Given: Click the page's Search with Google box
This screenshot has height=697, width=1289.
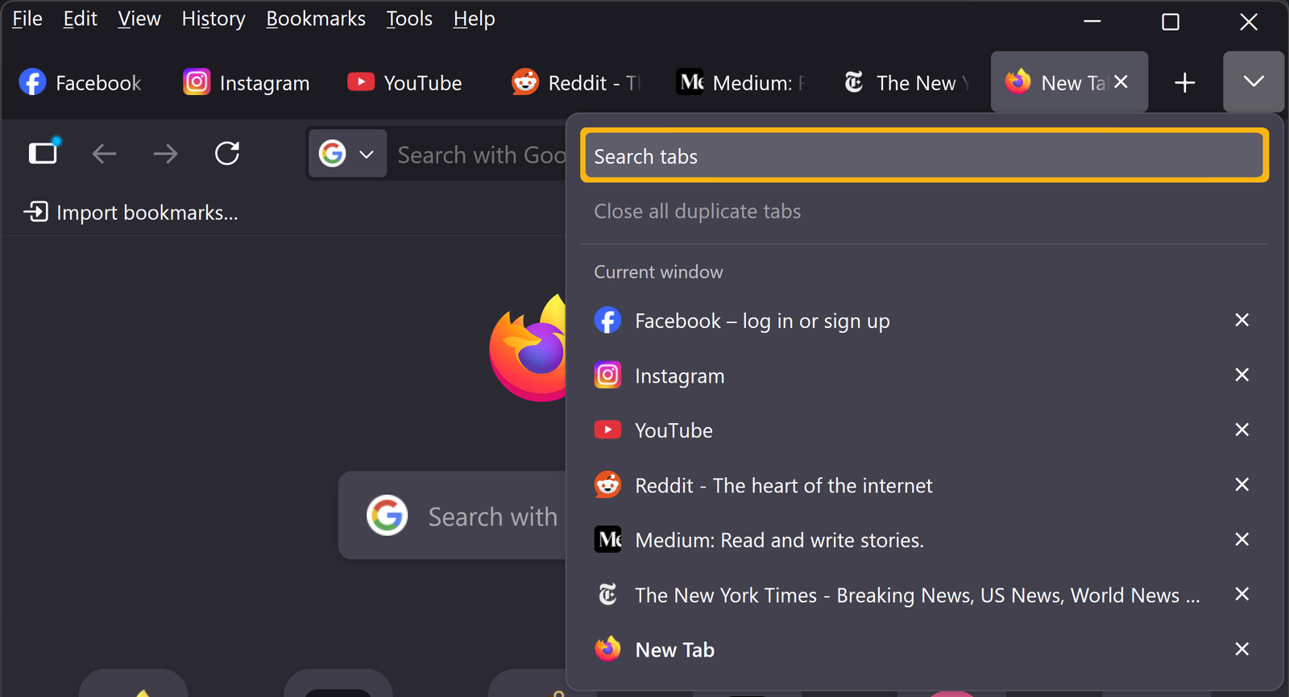Looking at the screenshot, I should pyautogui.click(x=452, y=516).
